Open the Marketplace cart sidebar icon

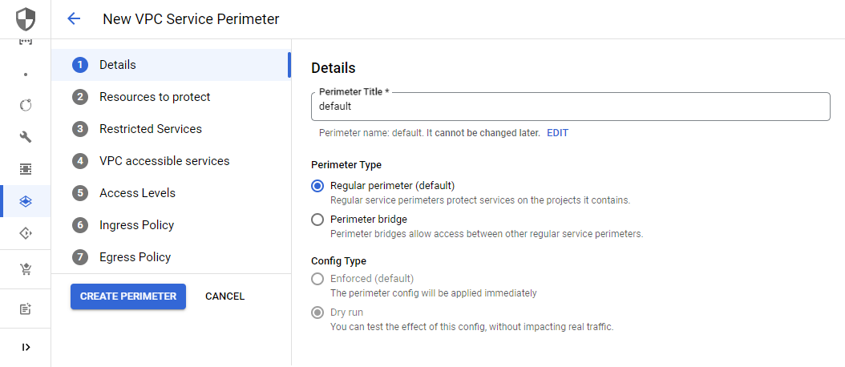click(x=26, y=269)
